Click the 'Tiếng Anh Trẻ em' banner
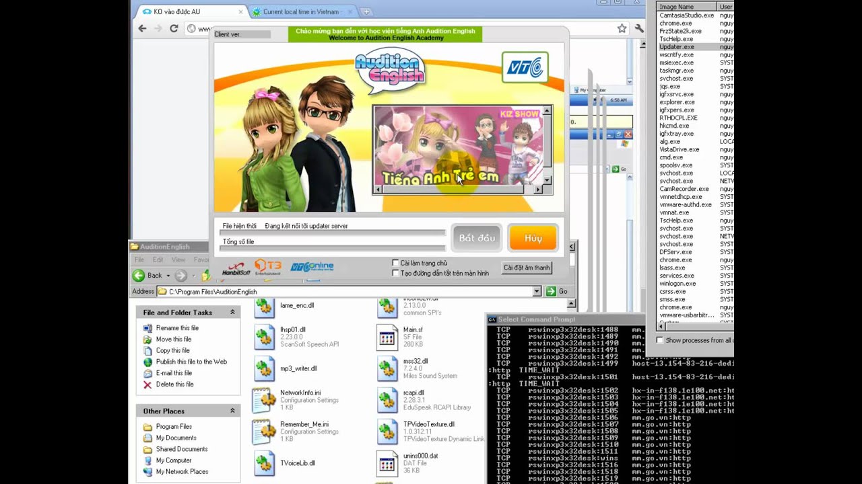862x484 pixels. 458,145
